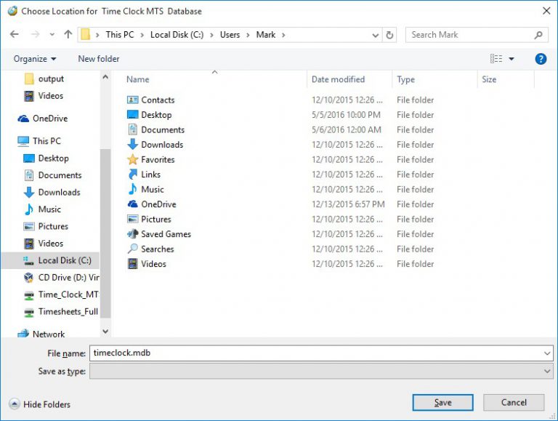Click the Music note icon in file list
558x421 pixels.
pos(132,189)
